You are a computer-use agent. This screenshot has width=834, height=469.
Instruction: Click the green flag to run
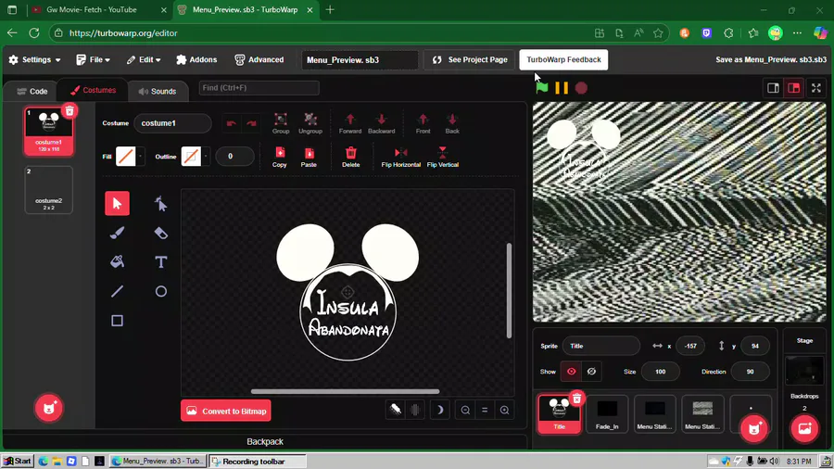tap(542, 88)
